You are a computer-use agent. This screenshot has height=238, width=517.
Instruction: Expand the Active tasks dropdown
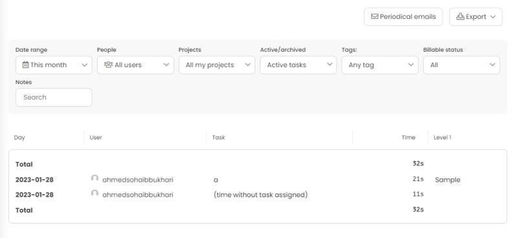298,65
